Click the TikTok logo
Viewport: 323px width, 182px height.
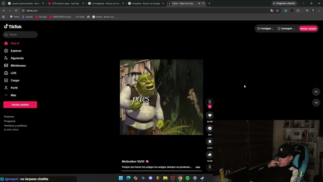(13, 27)
